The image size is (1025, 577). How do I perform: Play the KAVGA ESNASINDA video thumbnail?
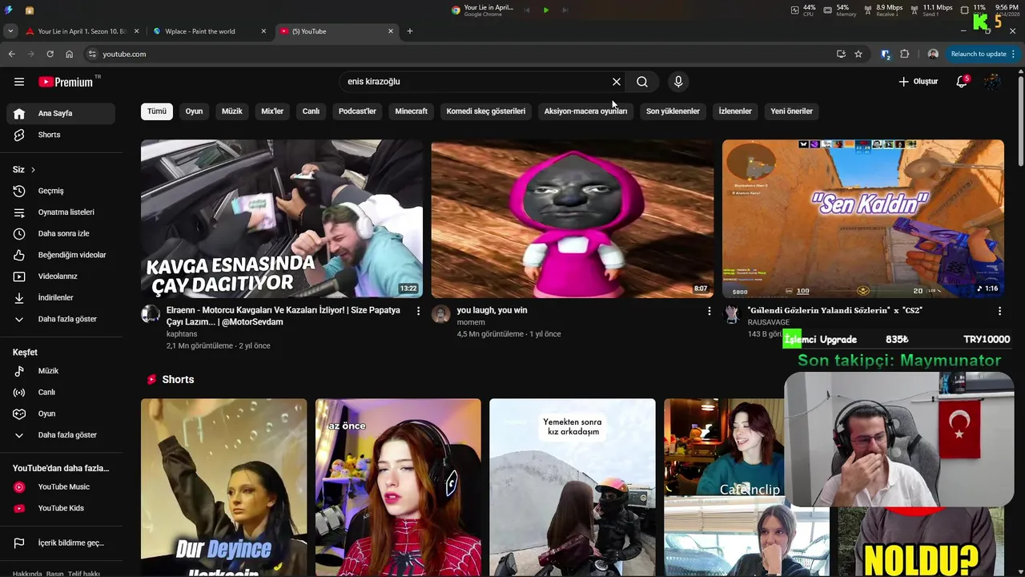pos(282,219)
